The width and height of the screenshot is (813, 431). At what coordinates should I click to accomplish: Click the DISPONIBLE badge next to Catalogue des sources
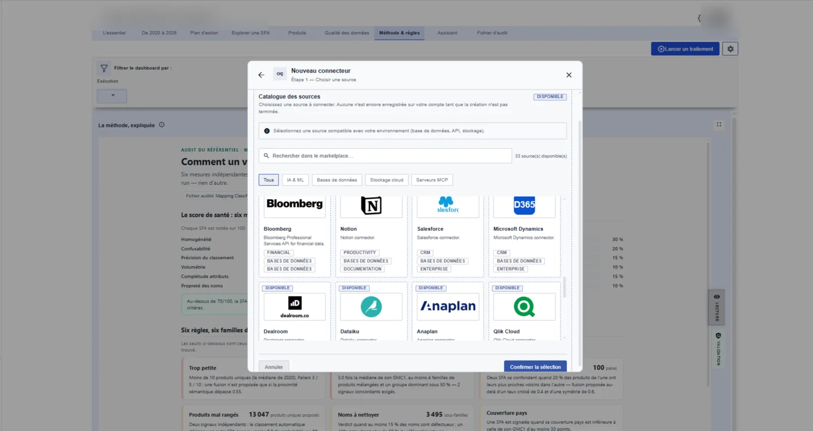click(x=550, y=97)
